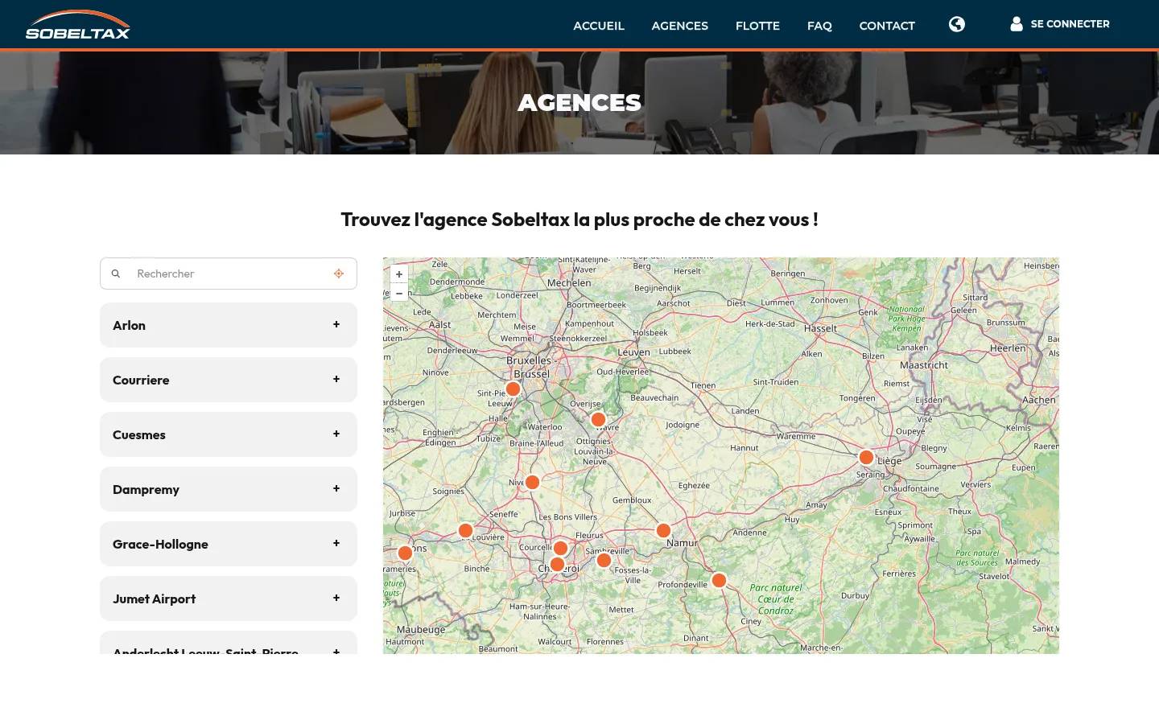Select the map marker near Liège
Image resolution: width=1159 pixels, height=724 pixels.
pos(866,457)
